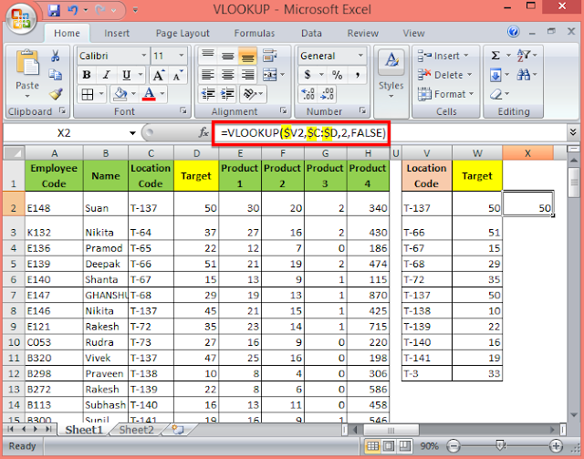The image size is (584, 459).
Task: Open Excel Help question mark
Action: (x=513, y=32)
